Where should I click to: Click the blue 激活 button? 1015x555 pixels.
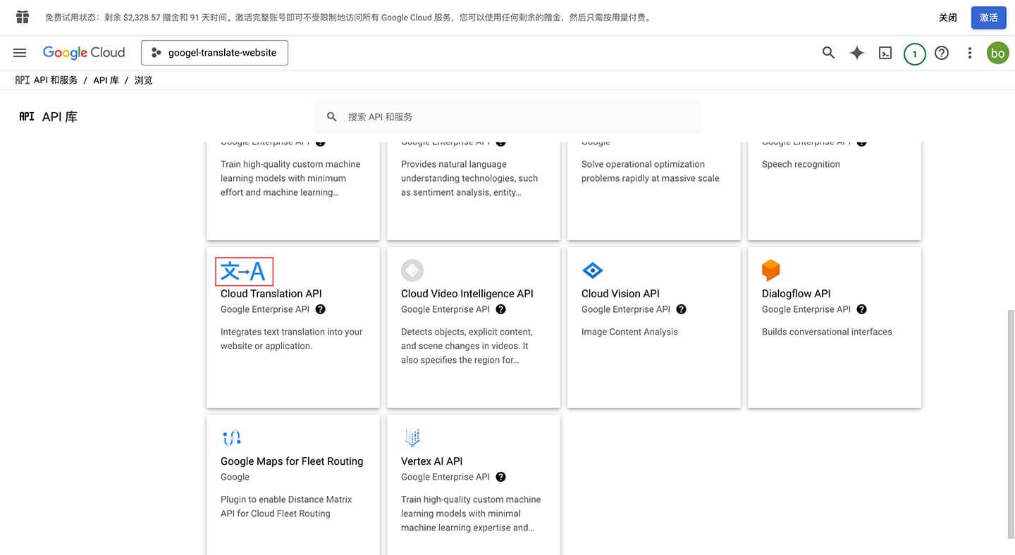point(989,18)
